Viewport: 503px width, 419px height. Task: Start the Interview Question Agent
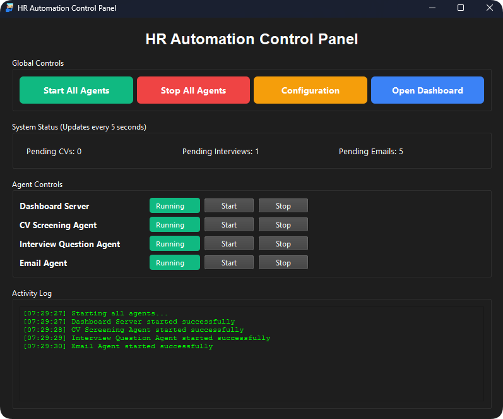pos(229,244)
